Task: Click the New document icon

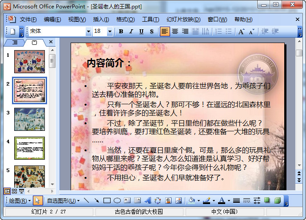Action: pyautogui.click(x=13, y=31)
